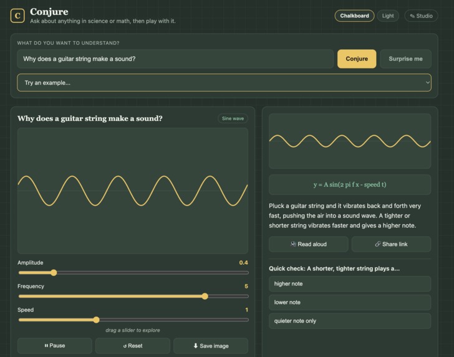Viewport: 454px width, 357px height.
Task: Click the small sine wave preview
Action: point(350,141)
